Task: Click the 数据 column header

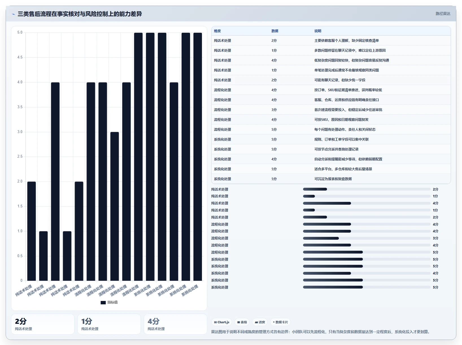Action: click(x=275, y=31)
